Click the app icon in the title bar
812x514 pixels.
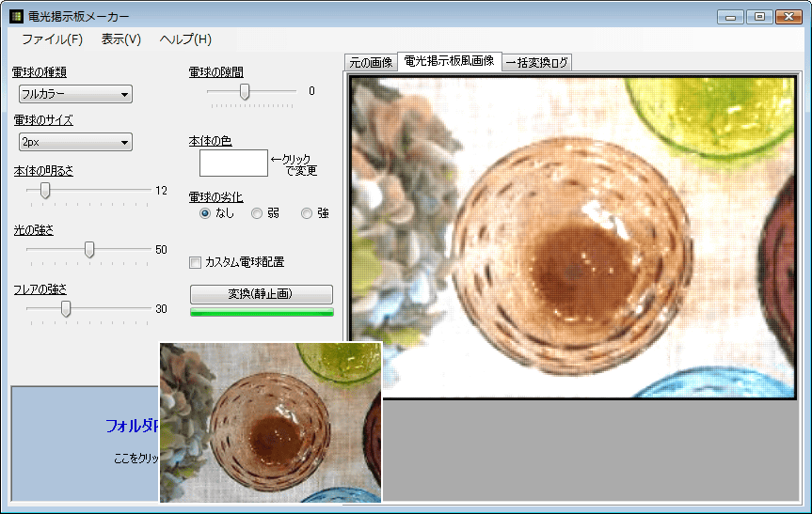(16, 17)
